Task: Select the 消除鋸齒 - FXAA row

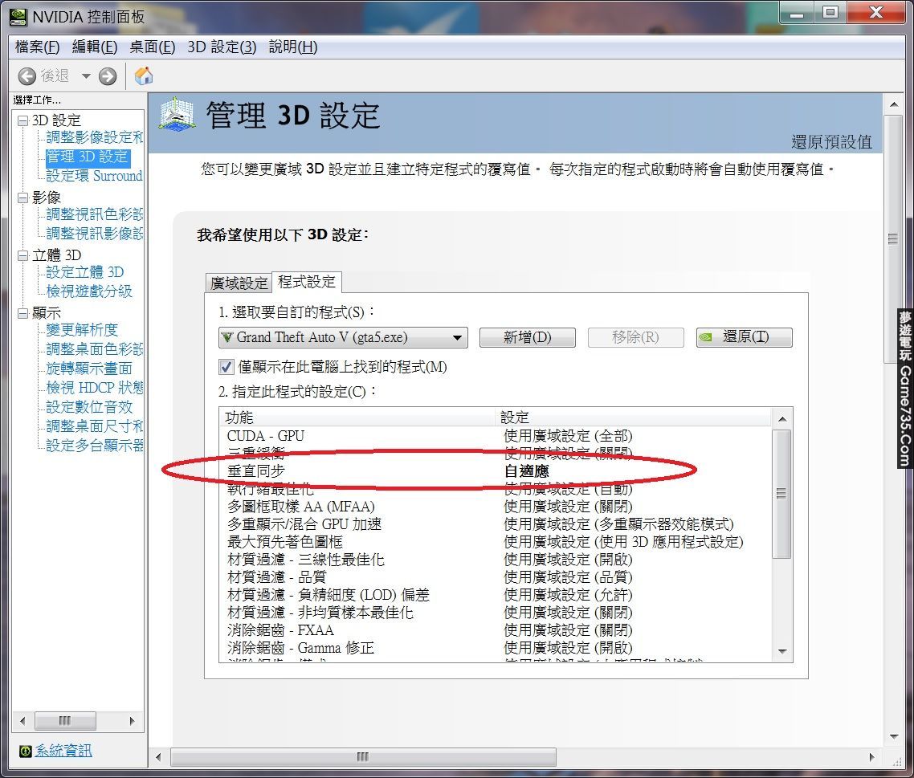Action: pos(496,630)
